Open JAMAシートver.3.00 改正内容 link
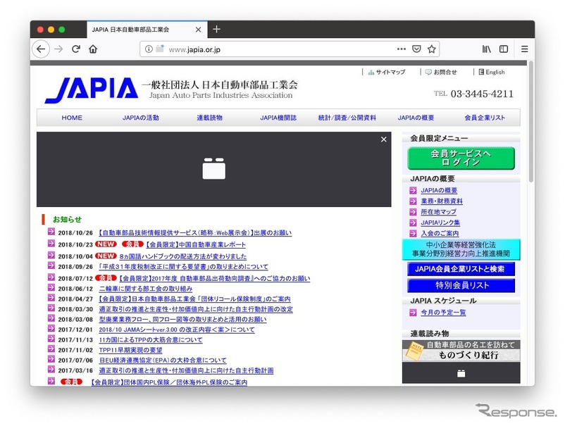The height and width of the screenshot is (426, 565). coord(177,330)
